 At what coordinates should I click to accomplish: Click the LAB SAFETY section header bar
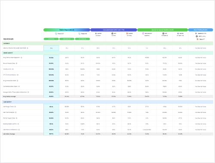coord(107,102)
